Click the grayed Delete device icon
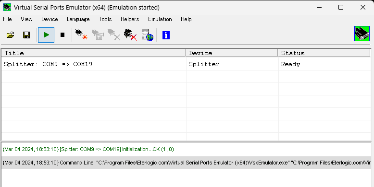This screenshot has height=187, width=374. point(114,35)
